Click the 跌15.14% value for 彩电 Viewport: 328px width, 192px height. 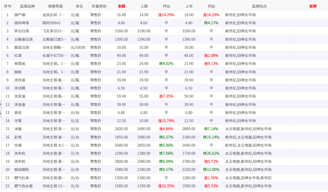[211, 137]
